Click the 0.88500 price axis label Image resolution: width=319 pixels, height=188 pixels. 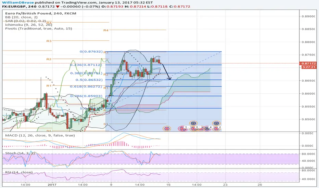click(x=308, y=29)
